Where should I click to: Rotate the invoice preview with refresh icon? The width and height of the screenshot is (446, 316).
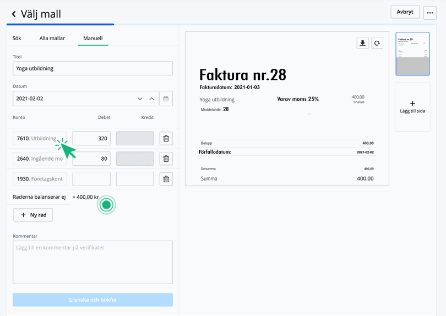[377, 43]
